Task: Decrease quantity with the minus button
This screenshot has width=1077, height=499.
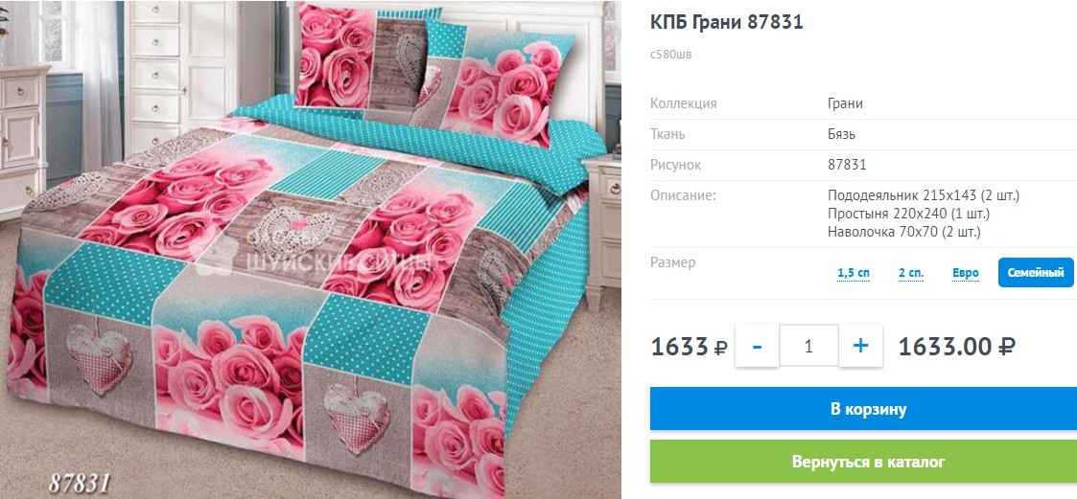Action: (757, 346)
